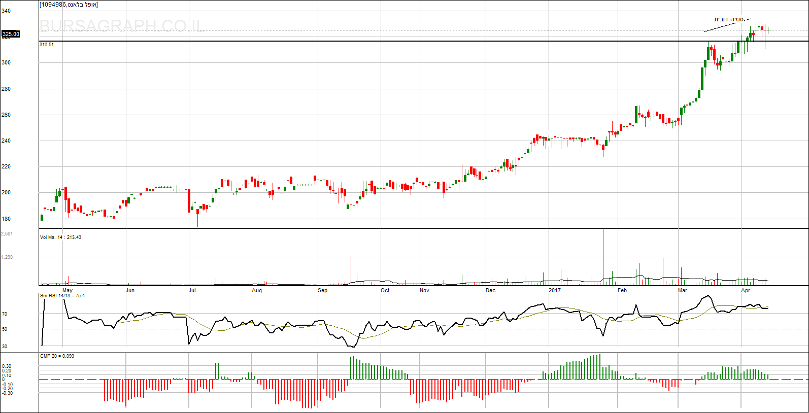This screenshot has height=413, width=809.
Task: Select the Sm.RSI 14/13 indicator label
Action: (x=62, y=296)
